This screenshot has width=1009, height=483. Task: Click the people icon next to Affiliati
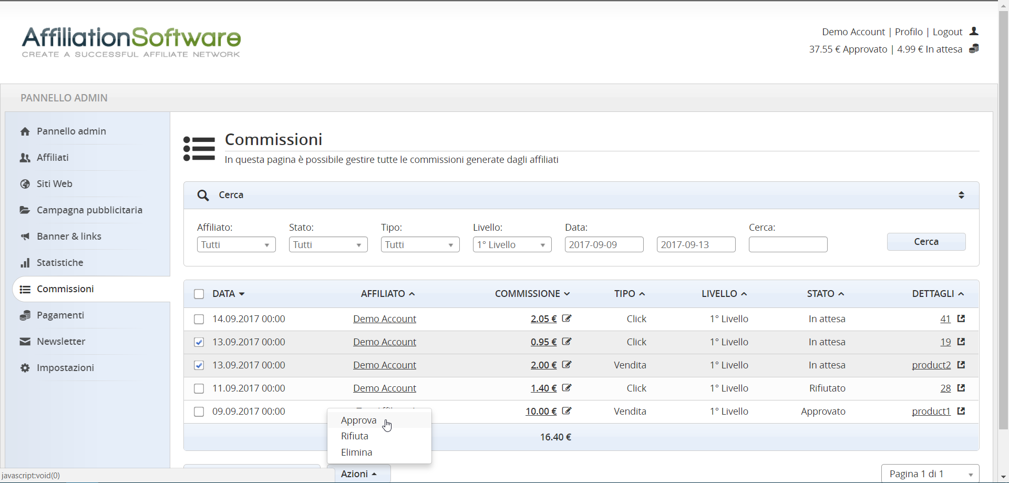tap(25, 158)
